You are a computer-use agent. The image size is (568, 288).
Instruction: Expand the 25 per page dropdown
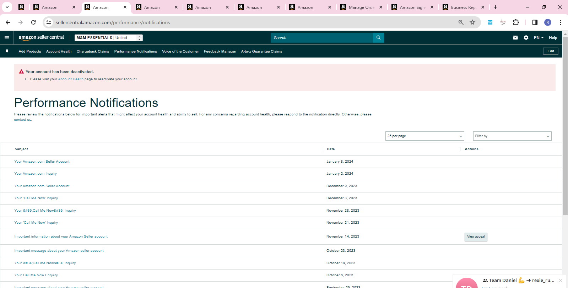click(x=425, y=136)
